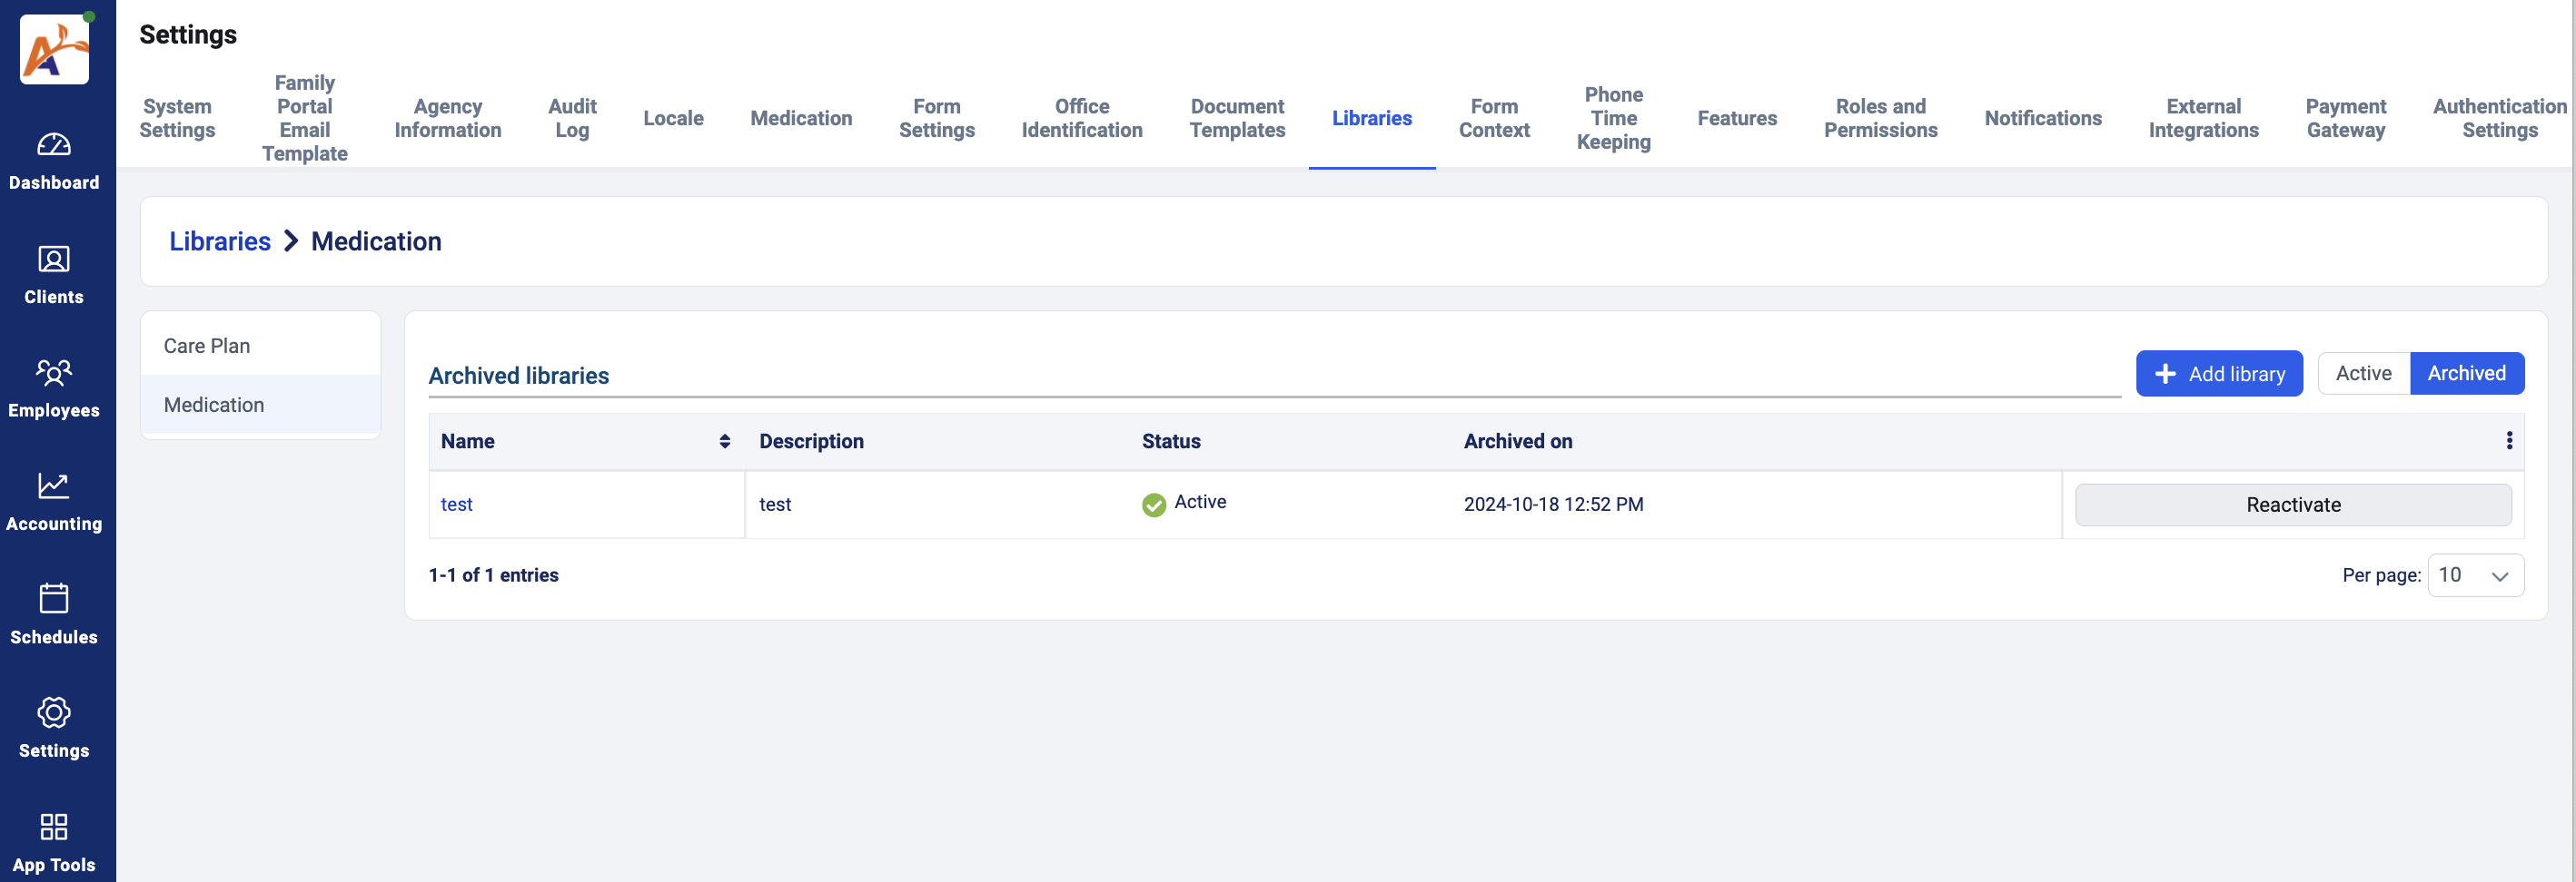Click the Libraries breadcrumb link

point(220,240)
